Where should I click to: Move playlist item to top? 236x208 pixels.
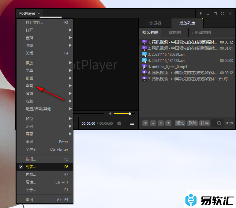(x=145, y=123)
